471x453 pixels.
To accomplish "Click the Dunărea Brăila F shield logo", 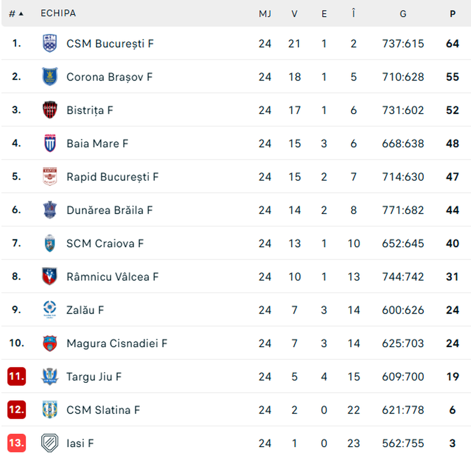I will (x=50, y=209).
